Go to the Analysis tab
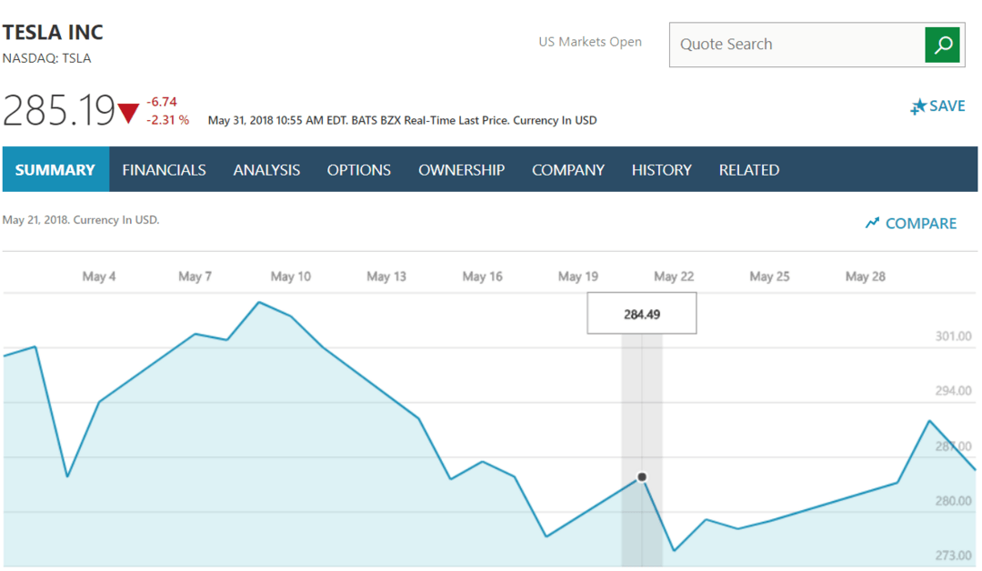 (x=266, y=170)
